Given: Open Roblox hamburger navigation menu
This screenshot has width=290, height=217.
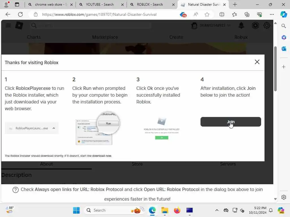Looking at the screenshot, I should [8, 25].
